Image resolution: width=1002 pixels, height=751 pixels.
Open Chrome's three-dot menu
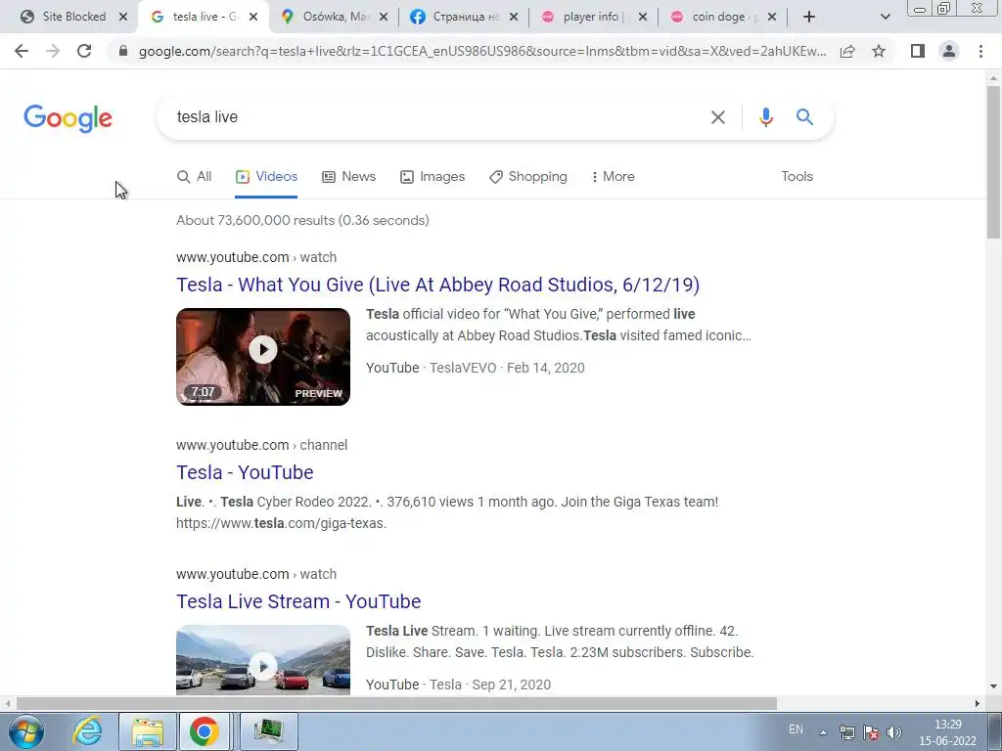click(x=980, y=51)
